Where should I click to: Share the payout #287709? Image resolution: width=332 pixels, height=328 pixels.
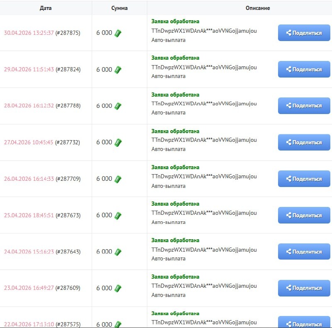tap(304, 179)
